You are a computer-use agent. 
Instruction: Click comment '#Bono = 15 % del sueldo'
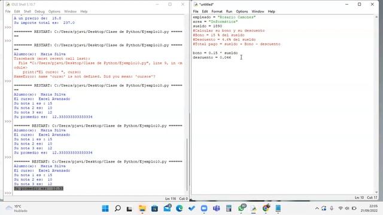click(x=218, y=35)
